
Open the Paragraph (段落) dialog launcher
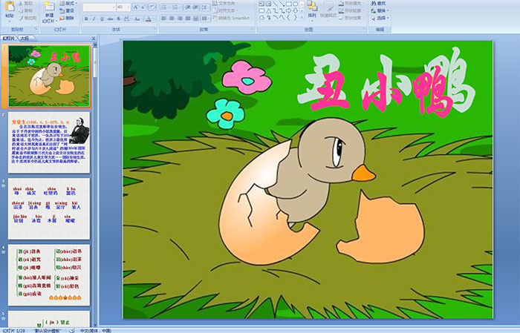pos(253,30)
